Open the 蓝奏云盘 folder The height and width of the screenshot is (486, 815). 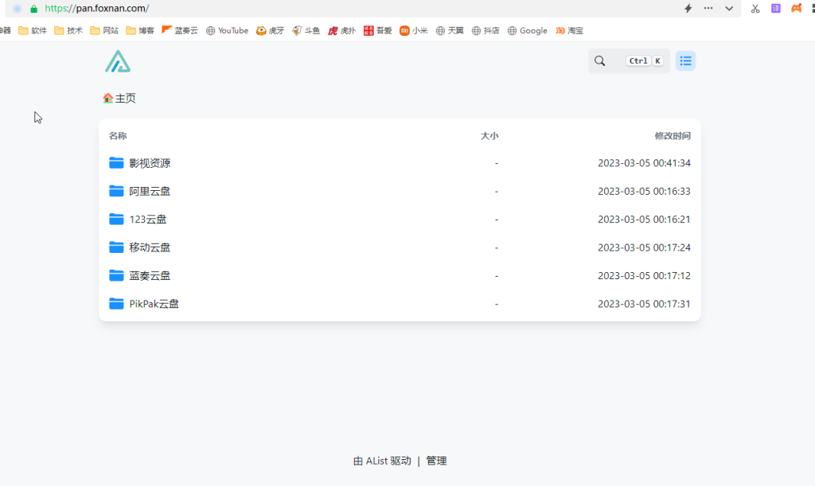click(x=150, y=276)
